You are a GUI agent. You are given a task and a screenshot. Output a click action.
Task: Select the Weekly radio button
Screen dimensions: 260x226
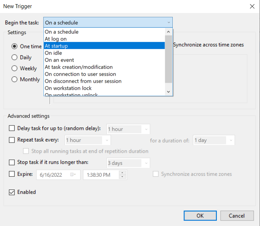click(14, 68)
